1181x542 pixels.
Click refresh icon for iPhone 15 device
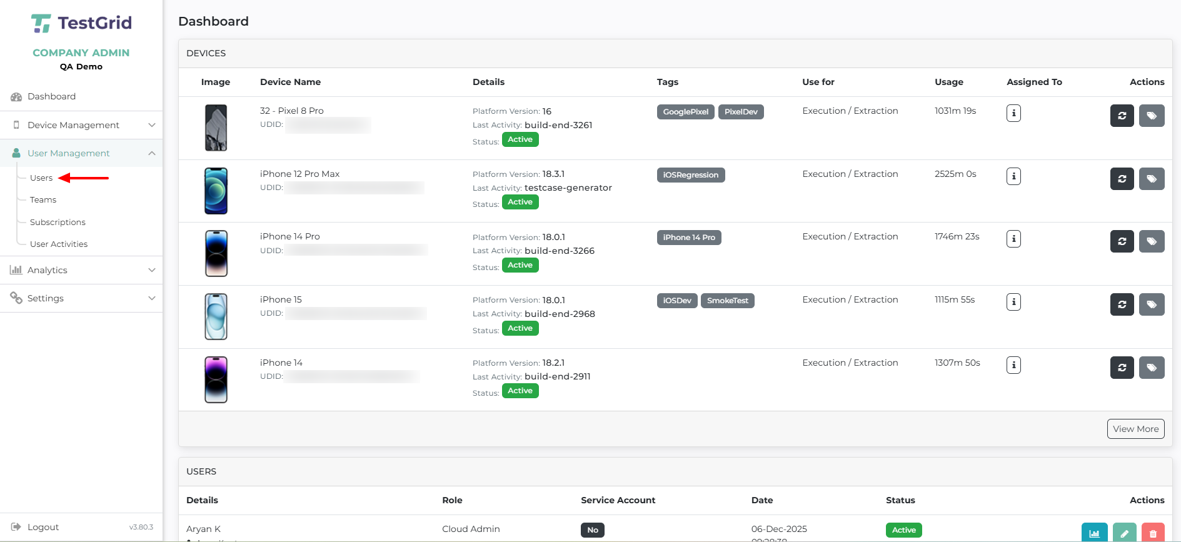1122,304
